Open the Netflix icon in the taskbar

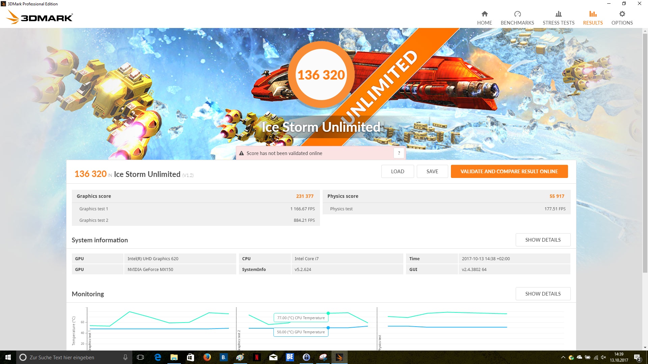pyautogui.click(x=256, y=357)
